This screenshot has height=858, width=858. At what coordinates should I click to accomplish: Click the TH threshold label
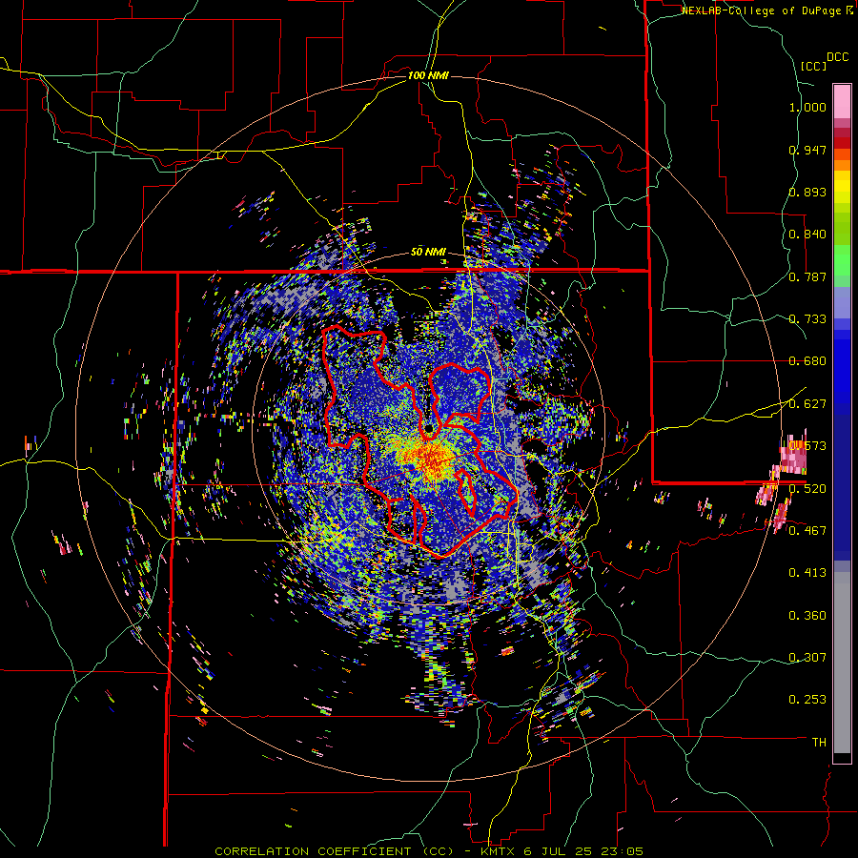[819, 743]
